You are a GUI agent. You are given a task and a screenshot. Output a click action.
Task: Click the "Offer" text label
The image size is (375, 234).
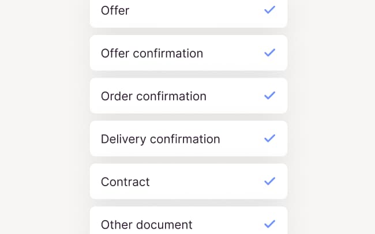click(115, 10)
